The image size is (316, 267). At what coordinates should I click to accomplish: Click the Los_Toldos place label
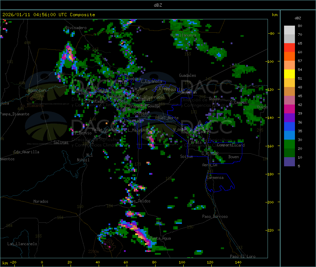click(140, 201)
